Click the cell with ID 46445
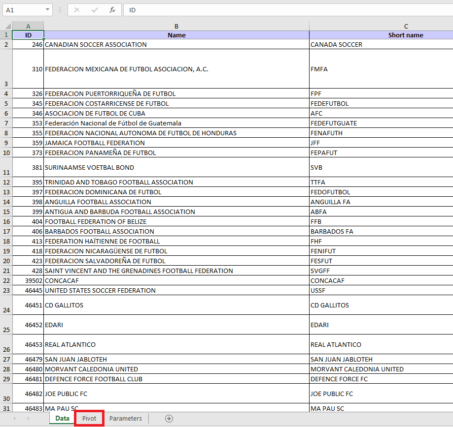This screenshot has height=427, width=453. (28, 290)
